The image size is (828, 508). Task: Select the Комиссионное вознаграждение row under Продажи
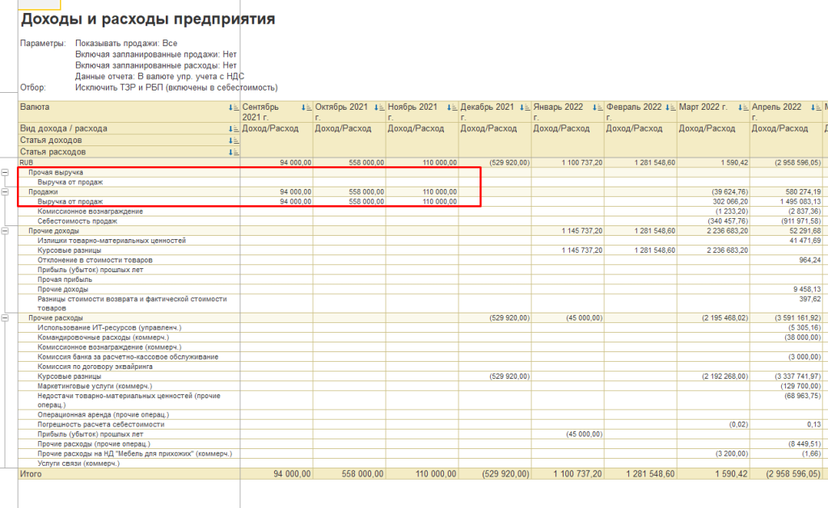(x=91, y=212)
